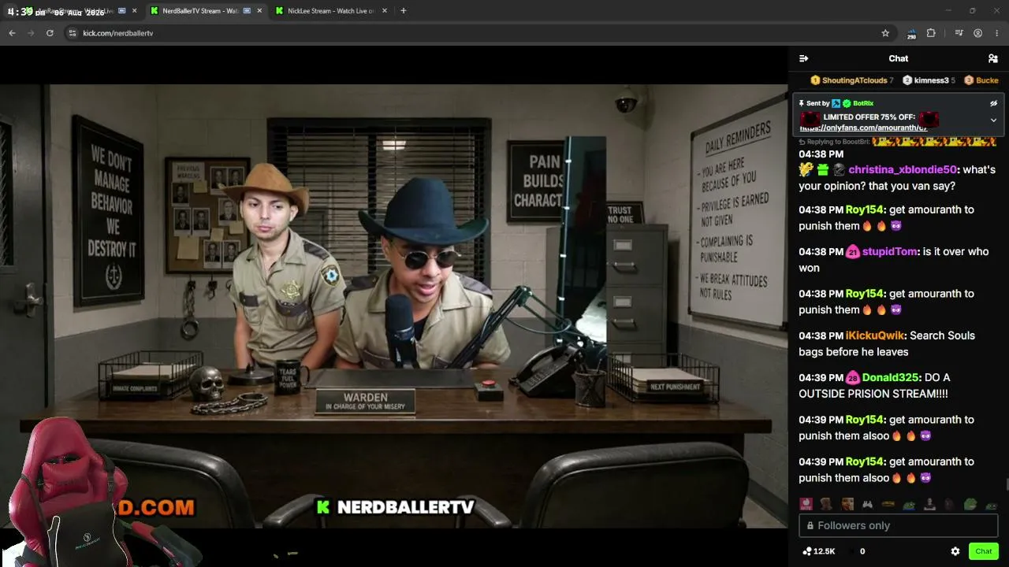The width and height of the screenshot is (1009, 567).
Task: Open the onlyfans link in the pinned message
Action: coord(863,128)
